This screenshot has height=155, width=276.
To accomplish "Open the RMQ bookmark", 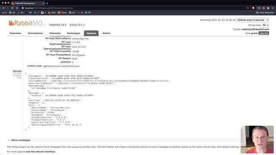I will (x=52, y=12).
